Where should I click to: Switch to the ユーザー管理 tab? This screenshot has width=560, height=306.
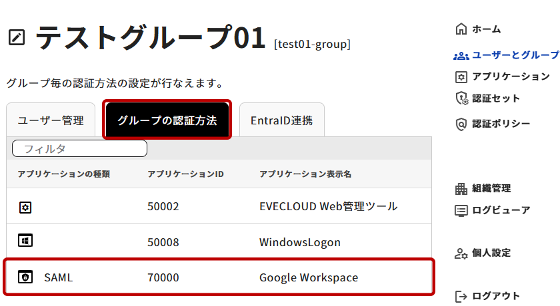coord(51,120)
